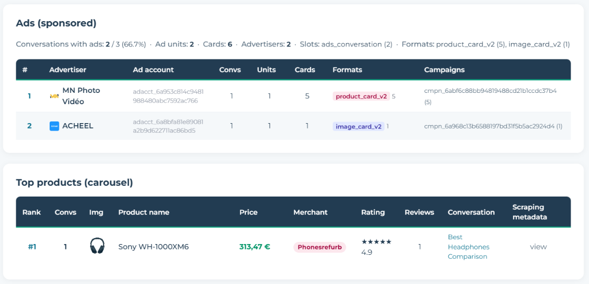Click the Conversation column header
Screen dimensions: 589x284
[x=471, y=212]
